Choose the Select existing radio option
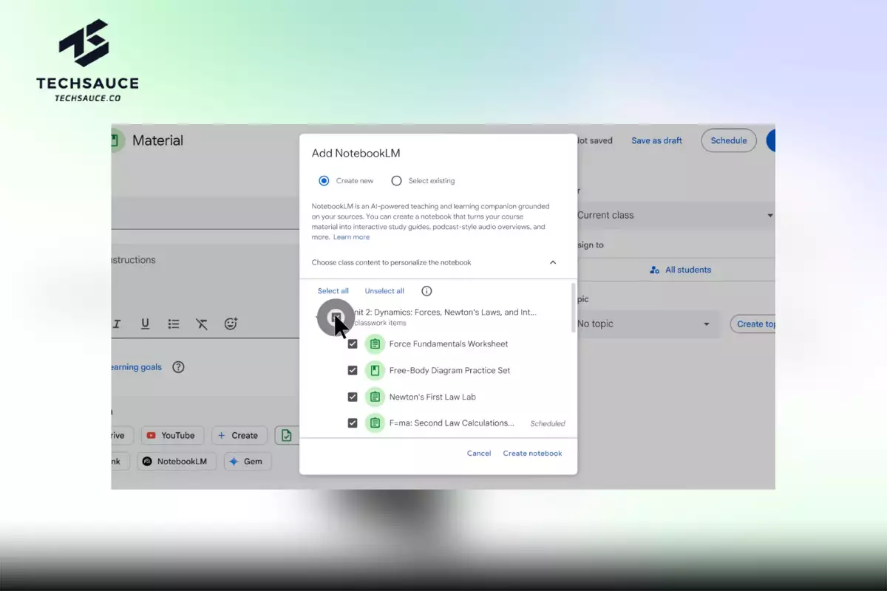The width and height of the screenshot is (887, 591). coord(396,181)
